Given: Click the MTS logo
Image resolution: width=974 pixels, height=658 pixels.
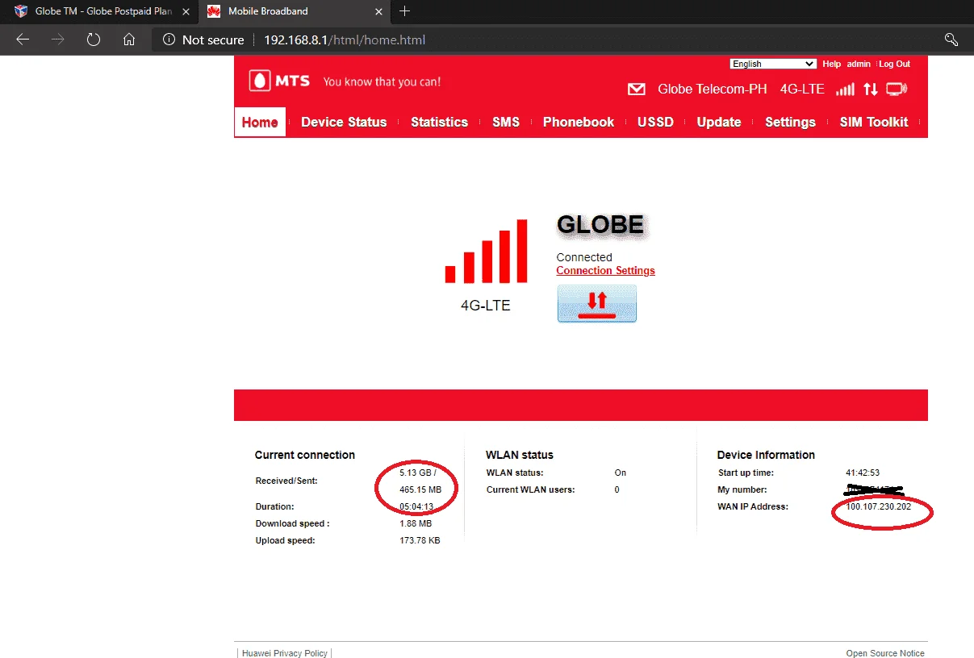Looking at the screenshot, I should point(279,81).
